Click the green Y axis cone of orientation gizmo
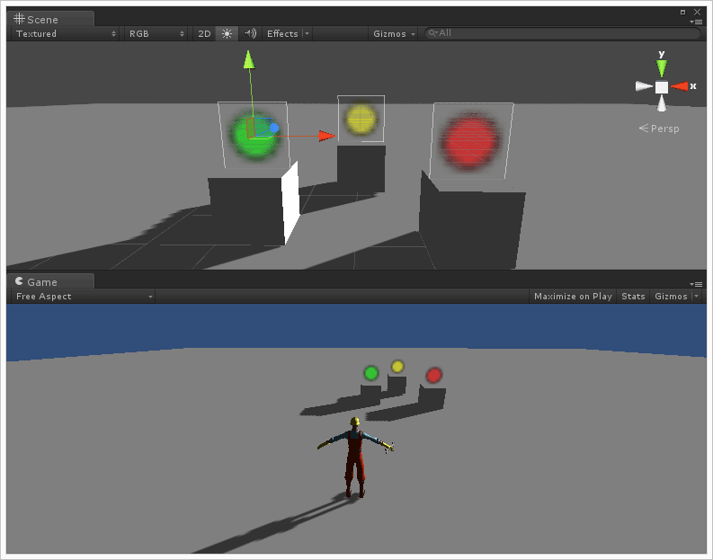 (662, 68)
